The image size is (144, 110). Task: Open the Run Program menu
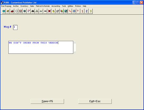pyautogui.click(x=6, y=6)
